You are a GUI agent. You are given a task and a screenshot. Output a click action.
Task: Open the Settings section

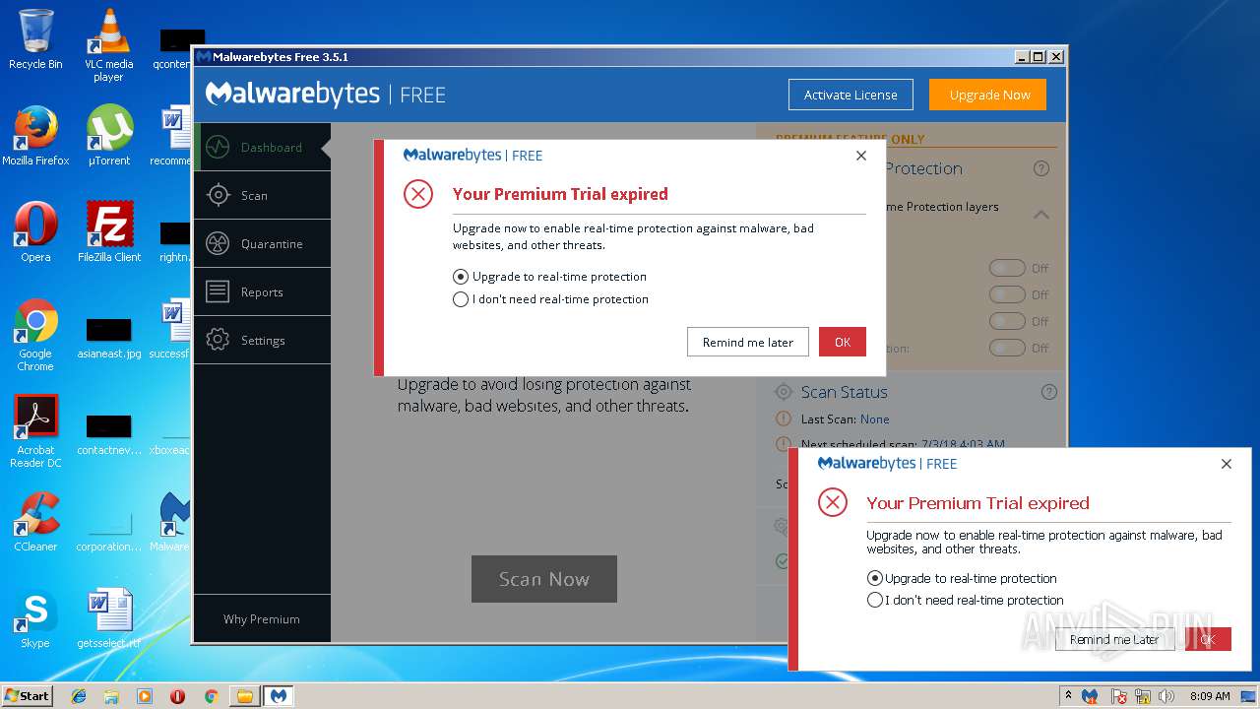tap(262, 341)
